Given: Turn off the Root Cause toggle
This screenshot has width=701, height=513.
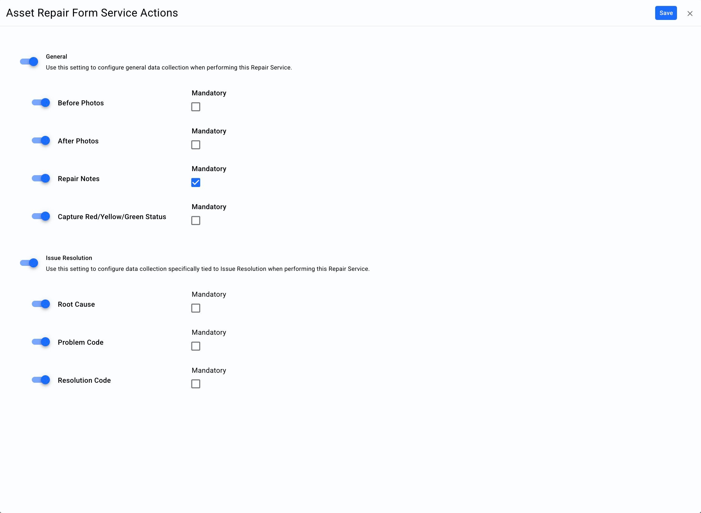Looking at the screenshot, I should pyautogui.click(x=41, y=304).
